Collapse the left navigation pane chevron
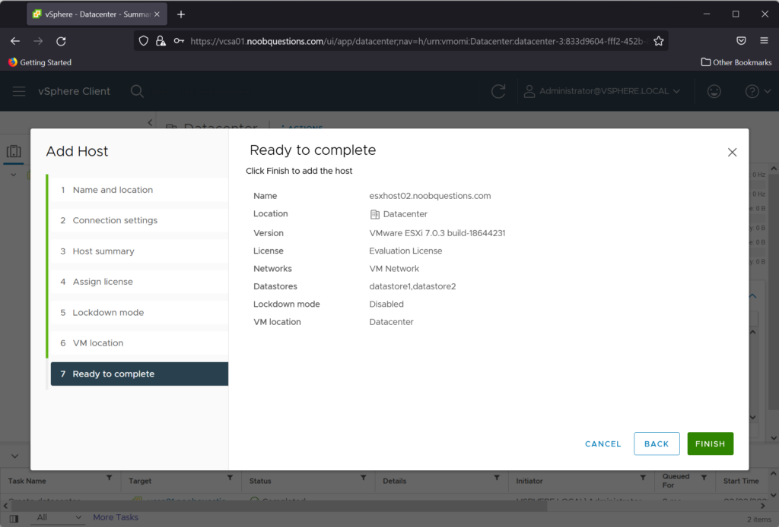Screen dimensions: 779x527 (x=150, y=122)
